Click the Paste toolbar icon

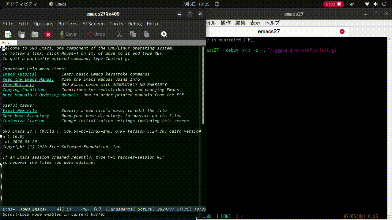pos(146,34)
